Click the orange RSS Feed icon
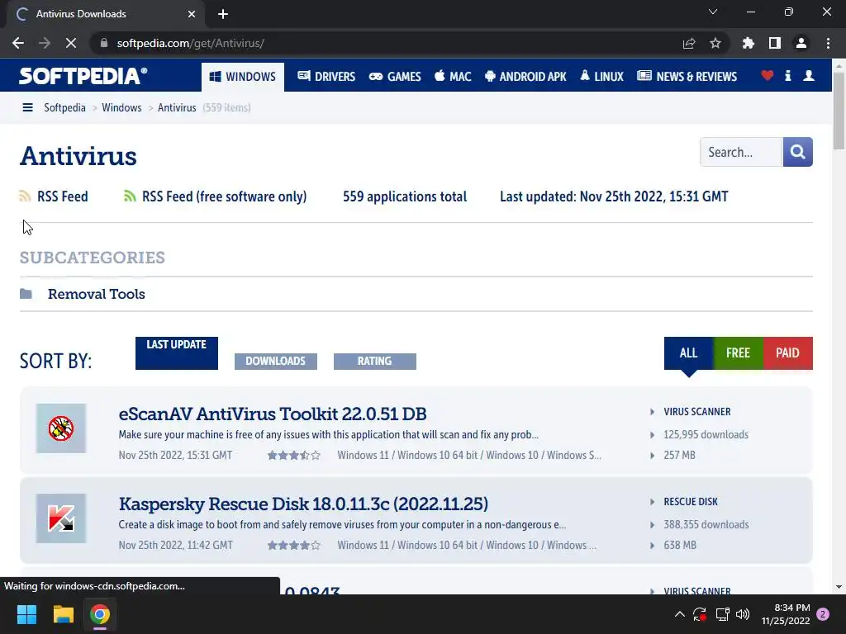The height and width of the screenshot is (634, 846). pos(25,196)
